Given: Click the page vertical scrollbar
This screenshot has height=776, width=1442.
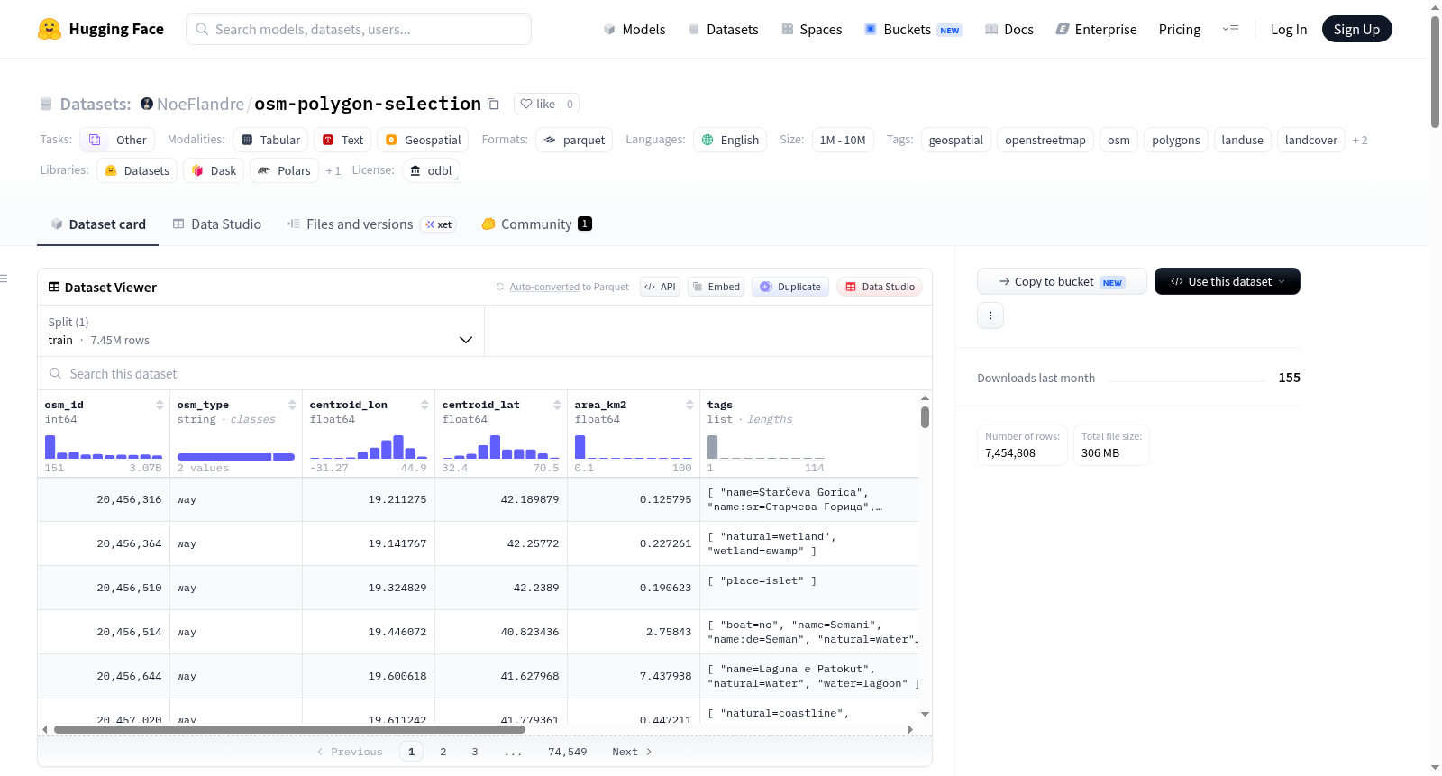Looking at the screenshot, I should (1435, 72).
